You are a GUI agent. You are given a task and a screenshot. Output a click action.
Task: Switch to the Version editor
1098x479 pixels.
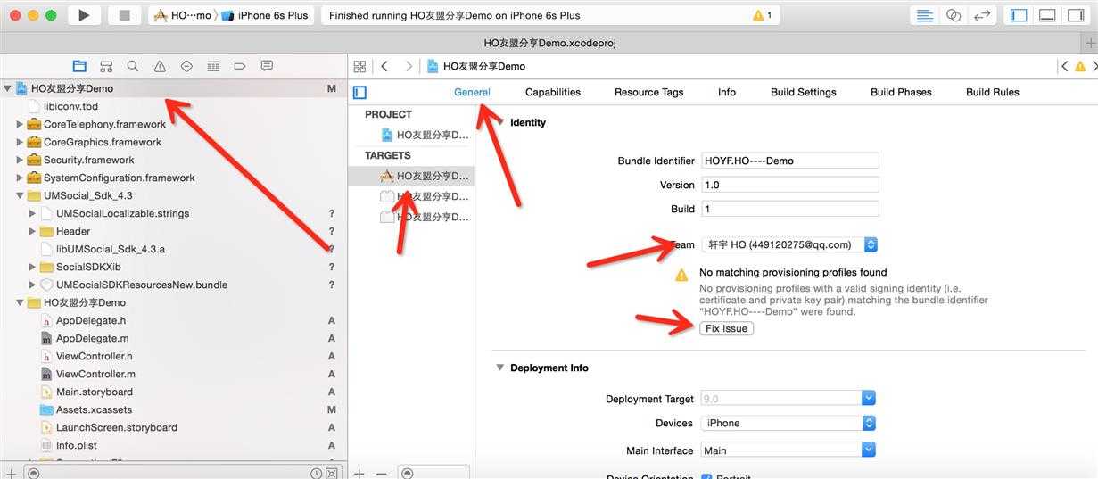tap(982, 15)
